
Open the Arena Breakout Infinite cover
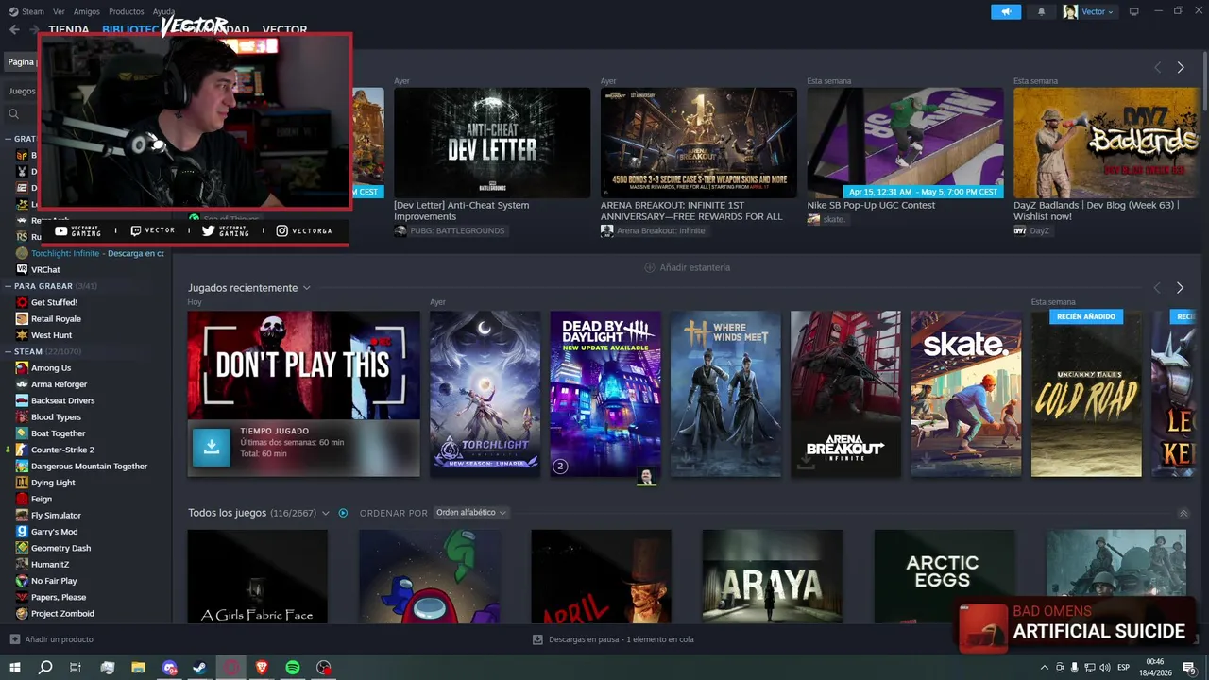point(845,394)
